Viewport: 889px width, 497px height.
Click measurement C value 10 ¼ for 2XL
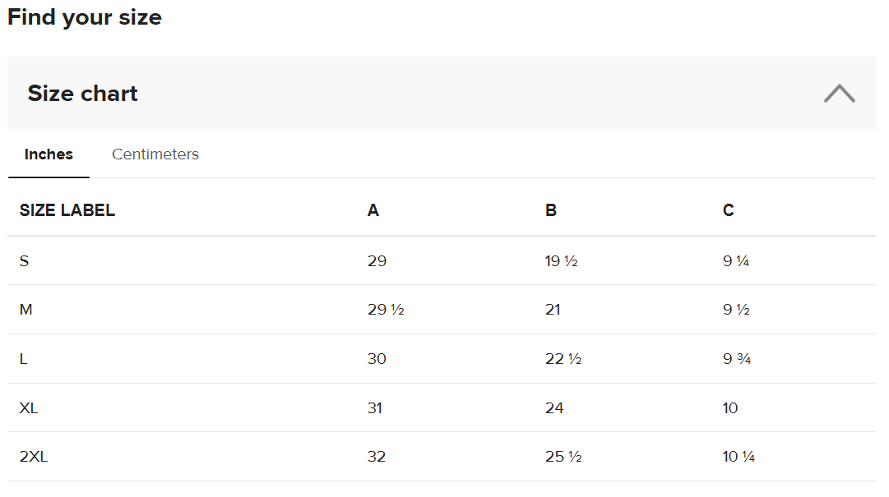click(x=739, y=457)
